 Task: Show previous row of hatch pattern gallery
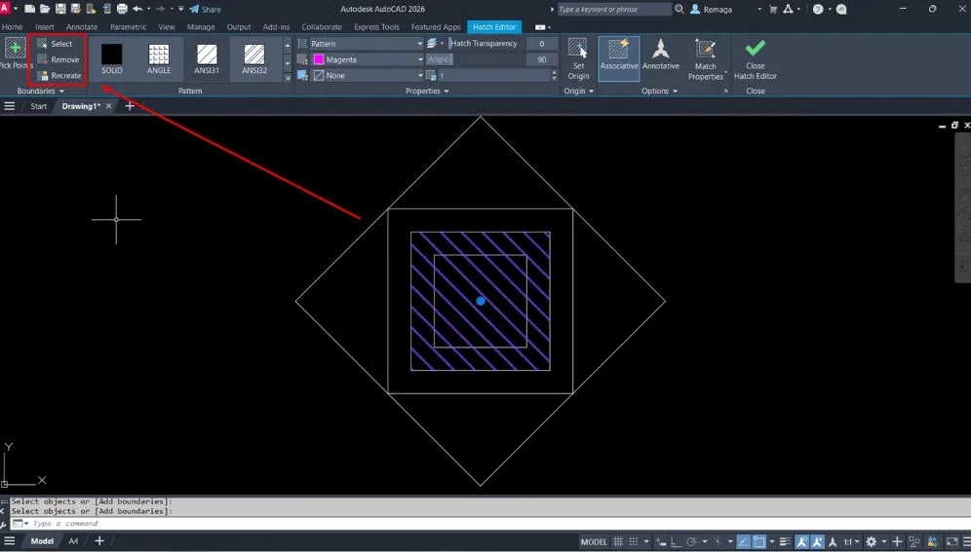tap(288, 45)
